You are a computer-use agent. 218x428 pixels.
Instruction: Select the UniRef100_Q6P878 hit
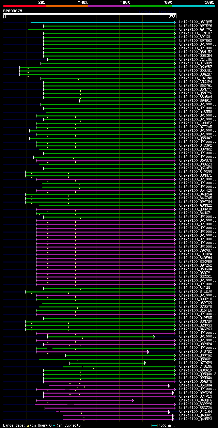pos(196,160)
